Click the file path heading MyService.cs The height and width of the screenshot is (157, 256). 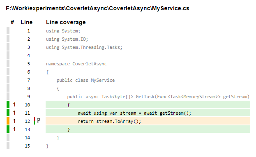pyautogui.click(x=97, y=8)
